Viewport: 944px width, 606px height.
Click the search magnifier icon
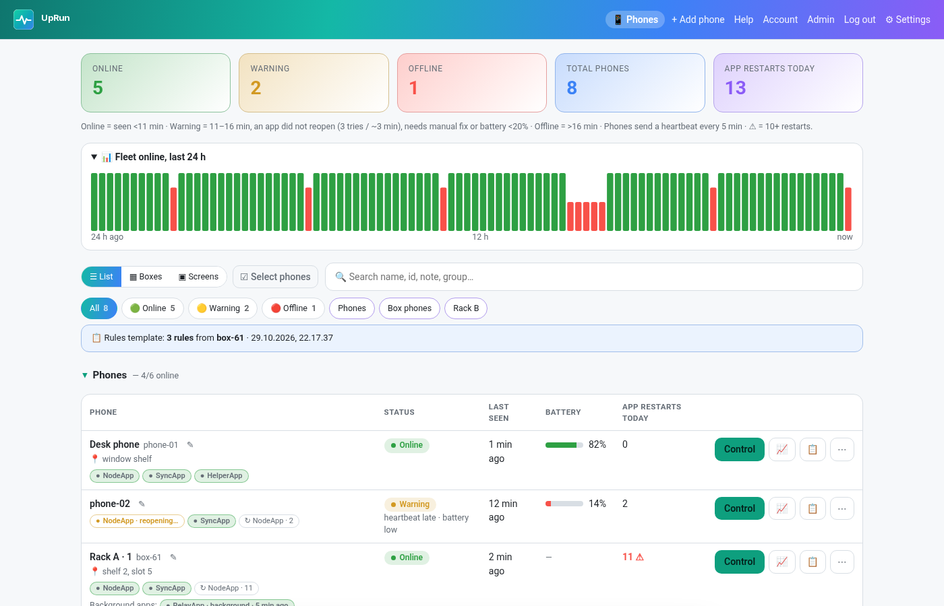pyautogui.click(x=341, y=277)
